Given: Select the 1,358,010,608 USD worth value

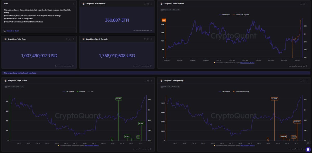Looking at the screenshot, I should tap(117, 56).
